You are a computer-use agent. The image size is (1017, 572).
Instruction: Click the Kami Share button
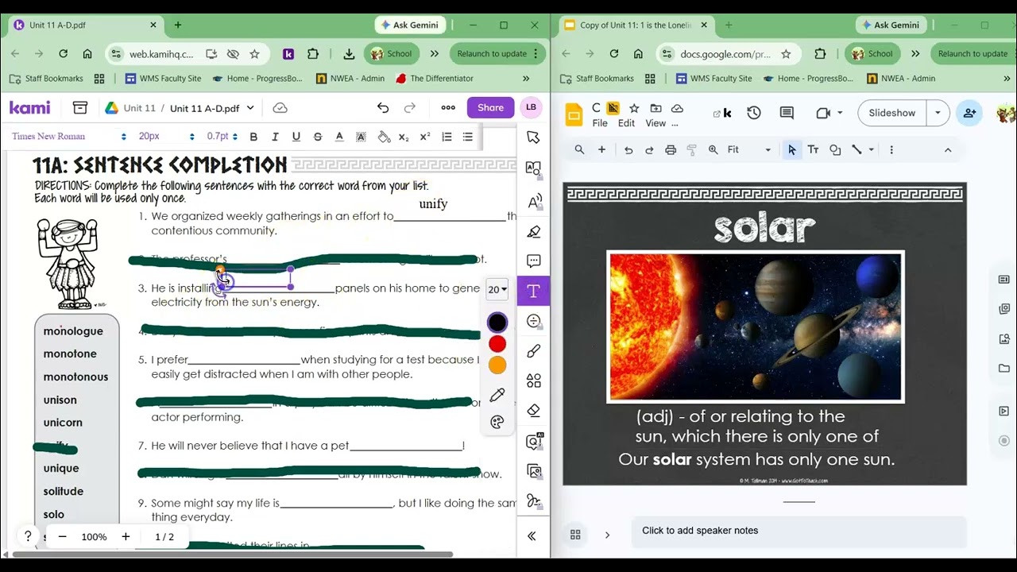click(490, 108)
